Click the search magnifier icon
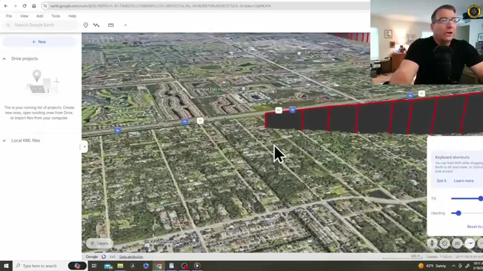 click(x=8, y=25)
